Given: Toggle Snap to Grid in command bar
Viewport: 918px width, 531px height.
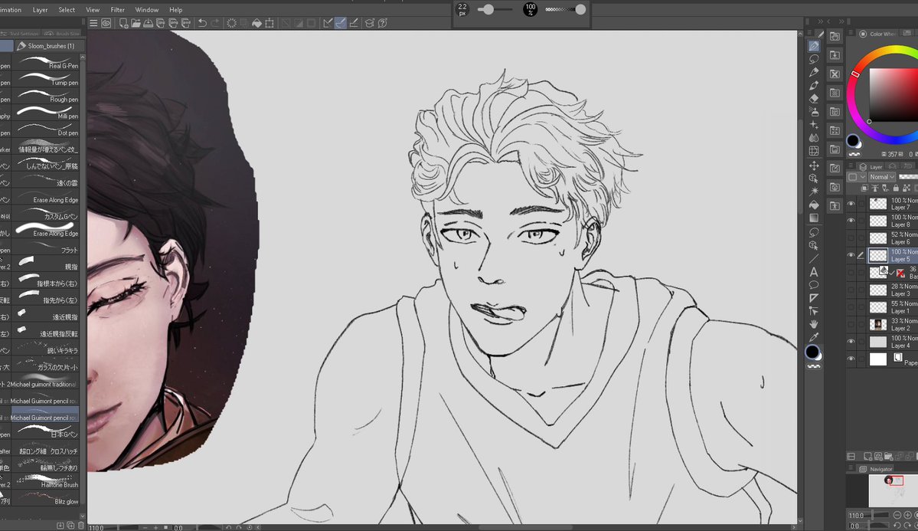Looking at the screenshot, I should [354, 23].
